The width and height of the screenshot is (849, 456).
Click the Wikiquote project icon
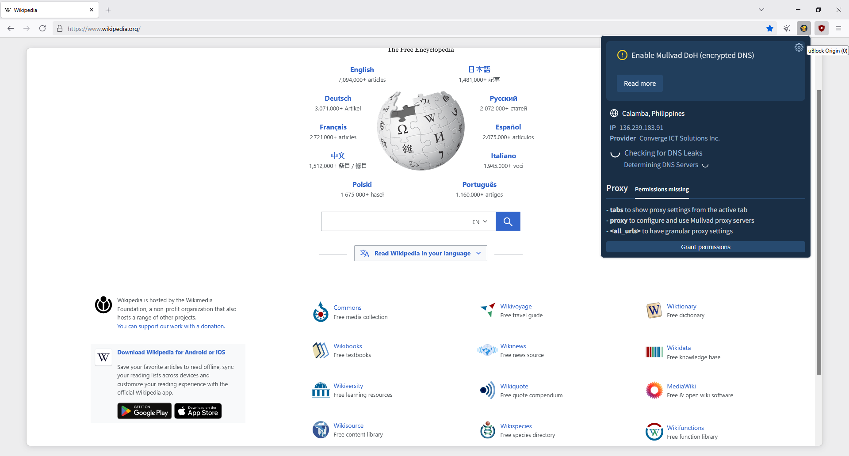(488, 390)
